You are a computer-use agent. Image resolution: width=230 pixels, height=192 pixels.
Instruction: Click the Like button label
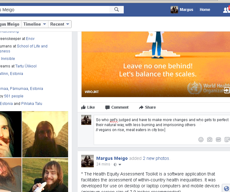[x=91, y=107]
